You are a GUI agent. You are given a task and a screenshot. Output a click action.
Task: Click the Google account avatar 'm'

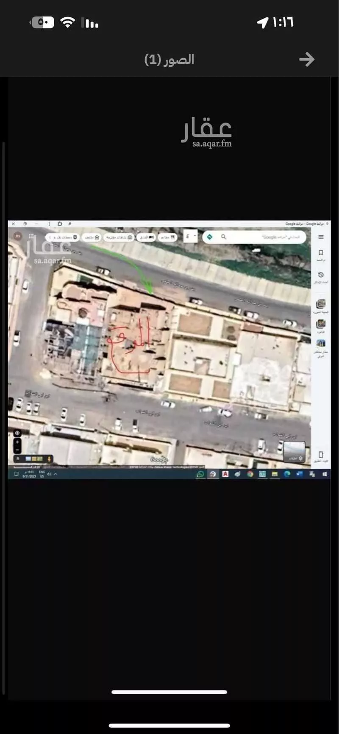pos(17,236)
